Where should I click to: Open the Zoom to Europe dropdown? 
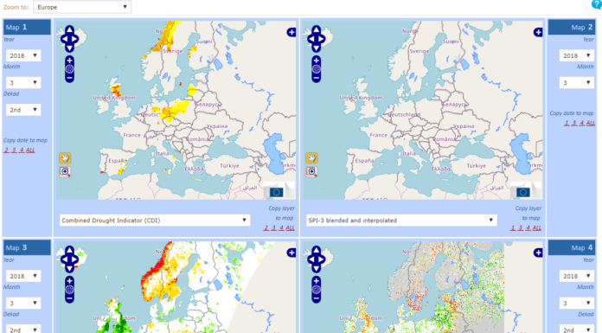(82, 7)
